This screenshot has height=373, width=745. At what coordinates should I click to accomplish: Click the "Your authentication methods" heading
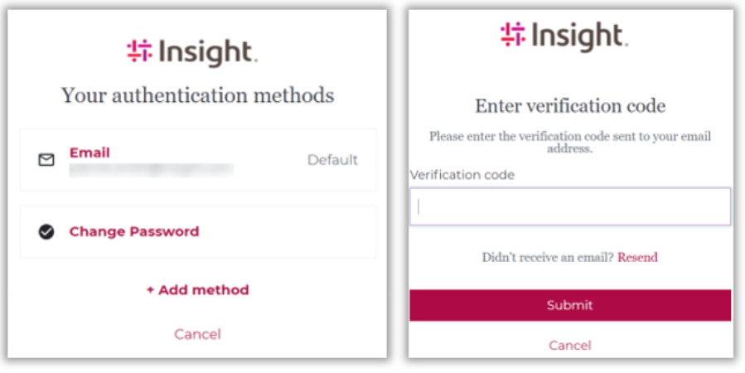tap(197, 95)
